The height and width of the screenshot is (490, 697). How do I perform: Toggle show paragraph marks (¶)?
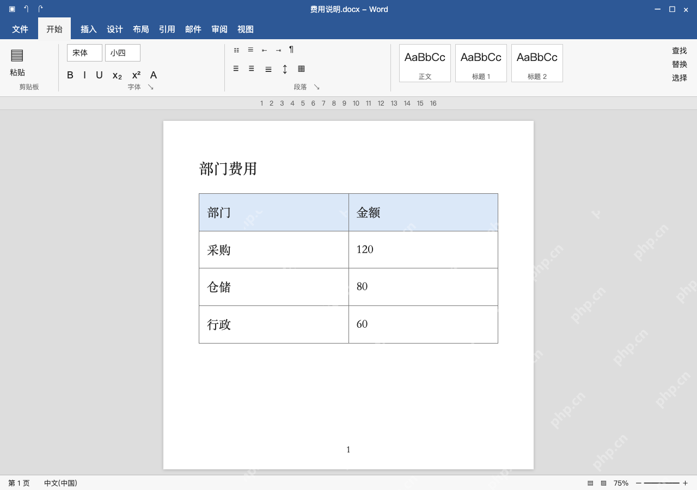(291, 50)
